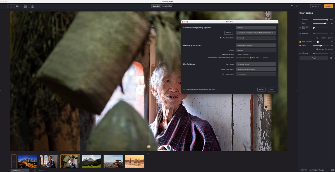Expand the Output Color Space dropdown
The width and height of the screenshot is (335, 172).
(256, 69)
